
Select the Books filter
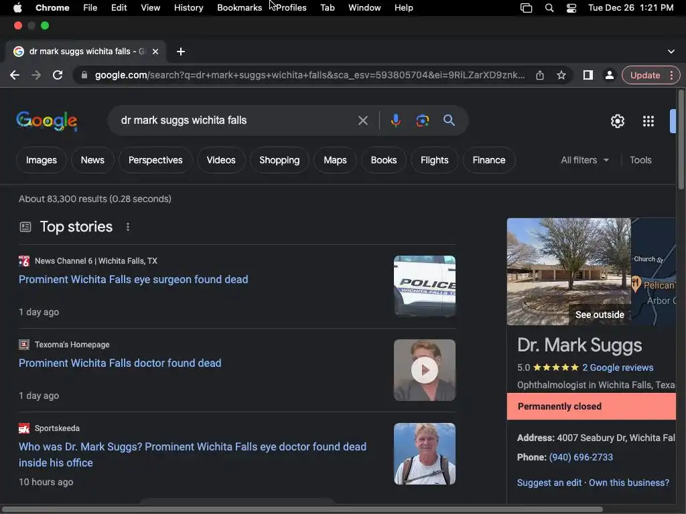[384, 160]
